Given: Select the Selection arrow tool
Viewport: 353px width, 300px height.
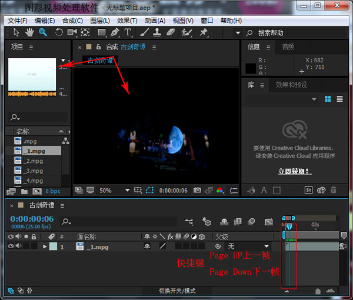Looking at the screenshot, I should pos(16,32).
